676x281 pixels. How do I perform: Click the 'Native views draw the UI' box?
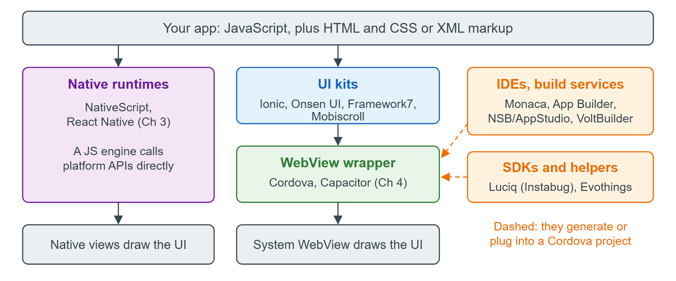[x=118, y=245]
